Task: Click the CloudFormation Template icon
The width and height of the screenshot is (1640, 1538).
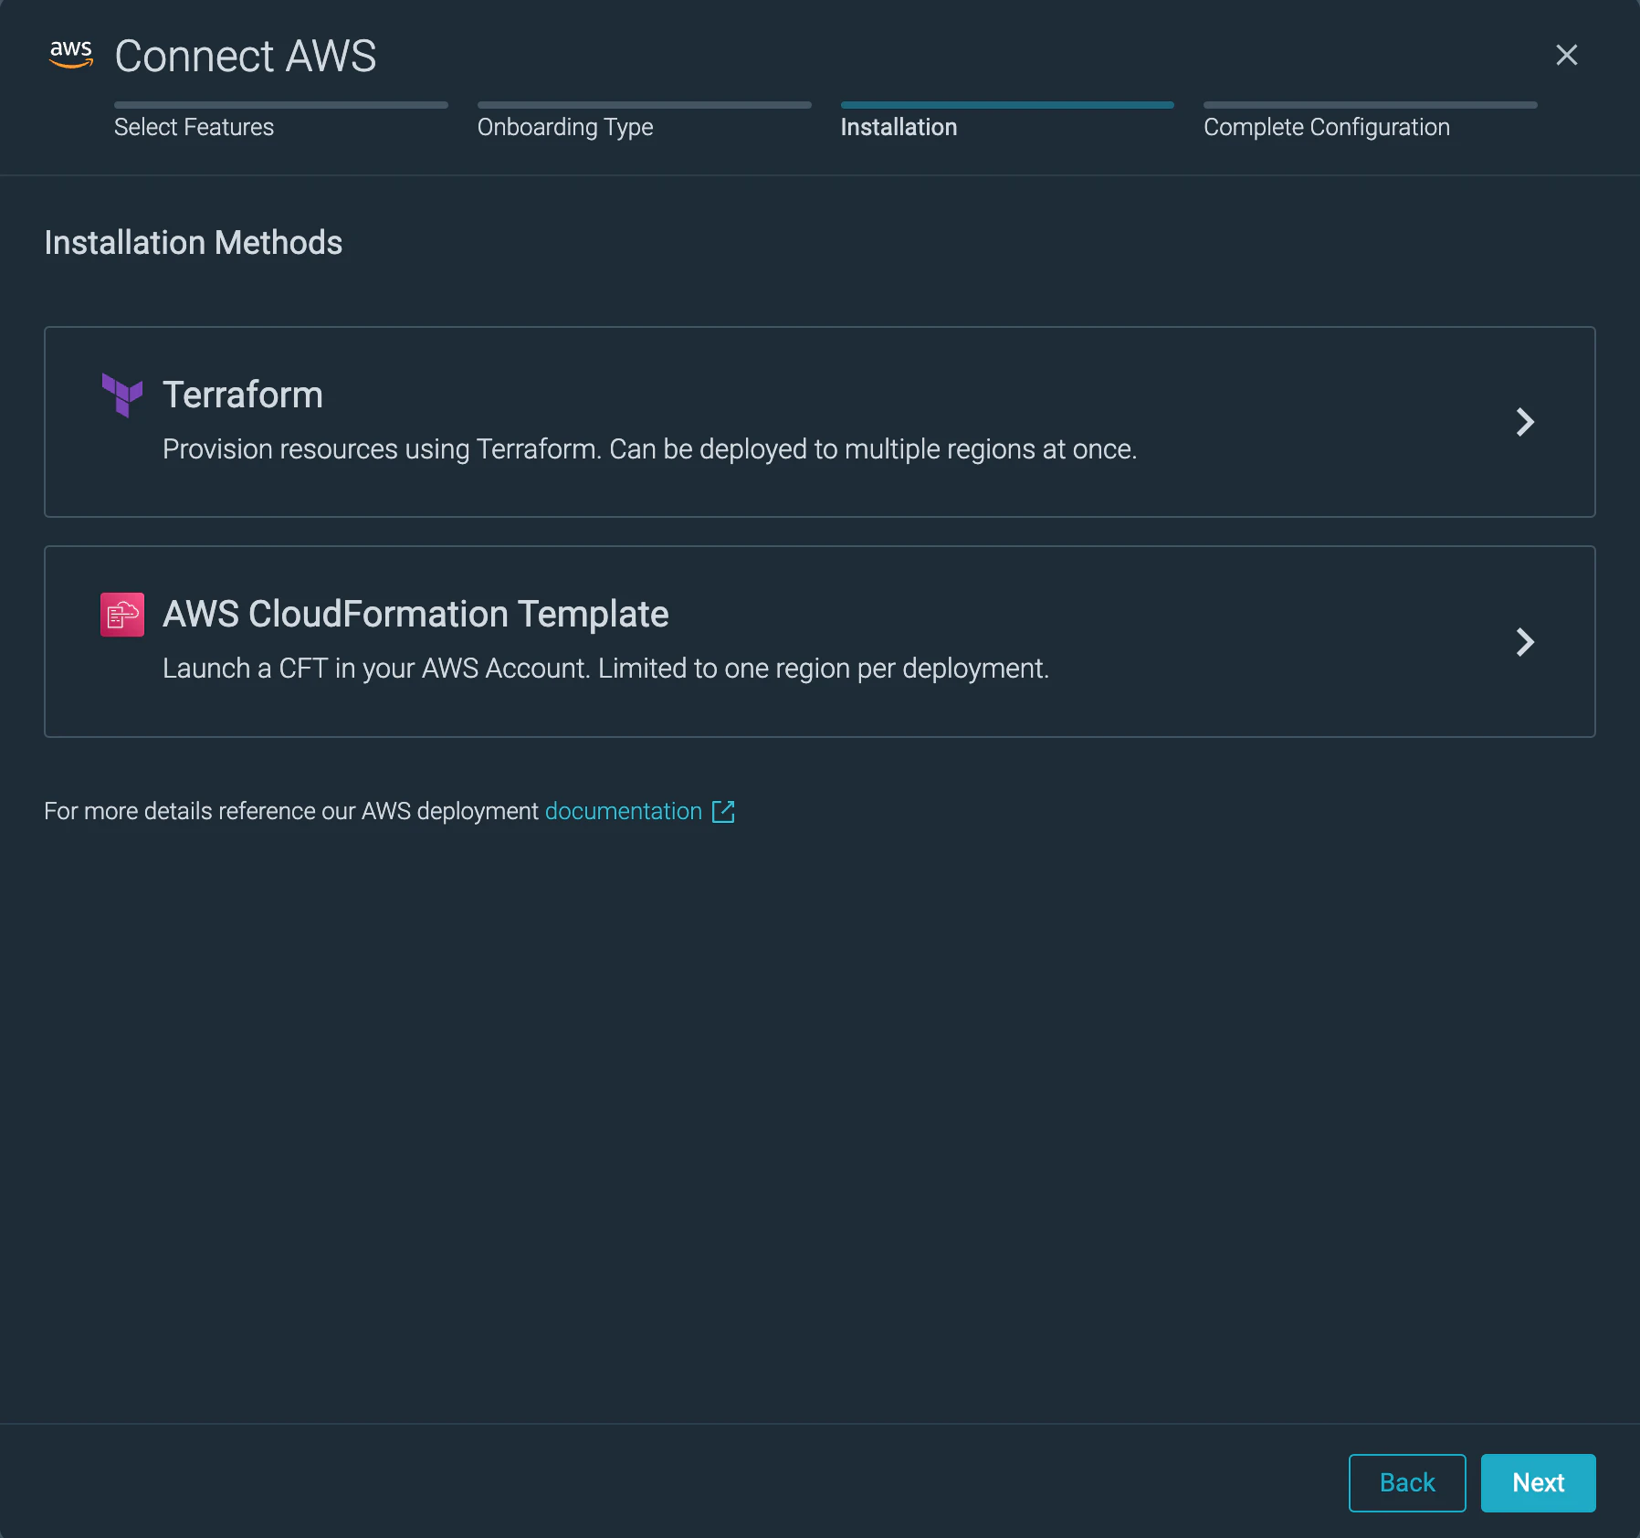Action: (122, 615)
